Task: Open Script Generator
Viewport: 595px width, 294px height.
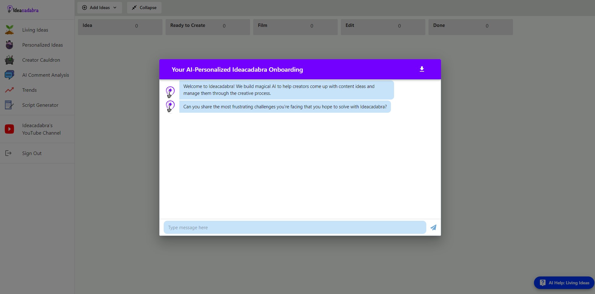Action: click(40, 105)
